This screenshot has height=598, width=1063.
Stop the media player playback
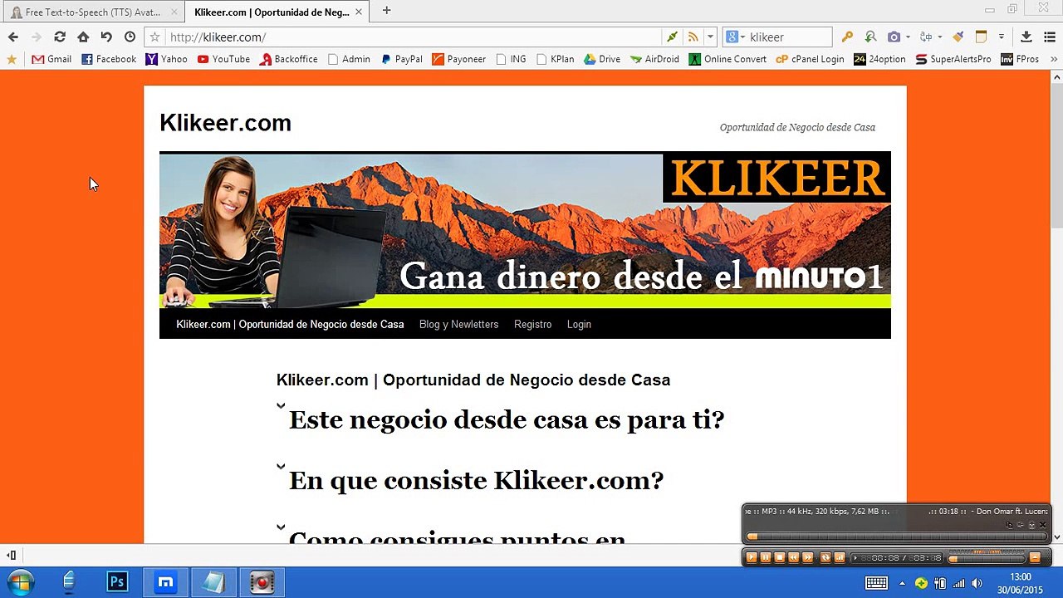(779, 557)
